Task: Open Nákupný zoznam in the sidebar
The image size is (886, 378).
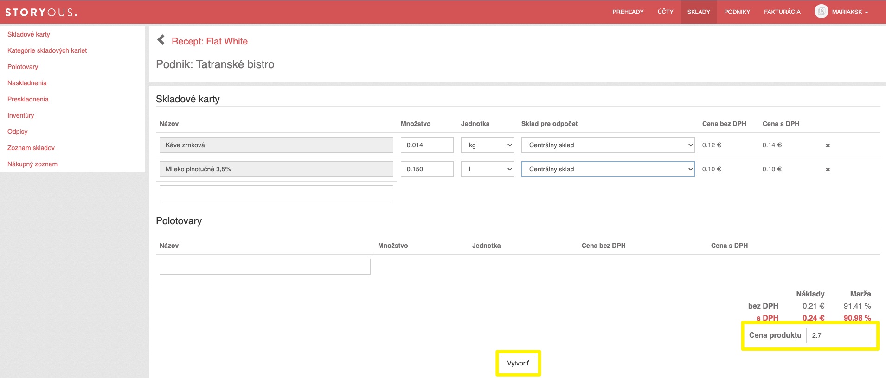Action: (x=32, y=164)
